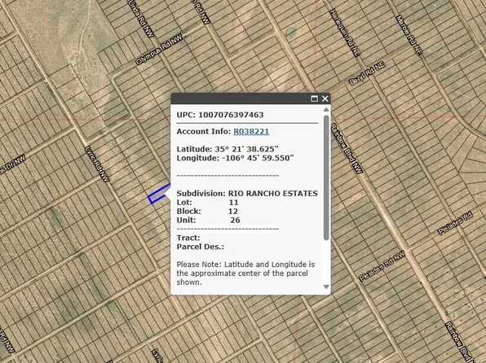
Task: Open account link R038221
Action: [x=251, y=132]
